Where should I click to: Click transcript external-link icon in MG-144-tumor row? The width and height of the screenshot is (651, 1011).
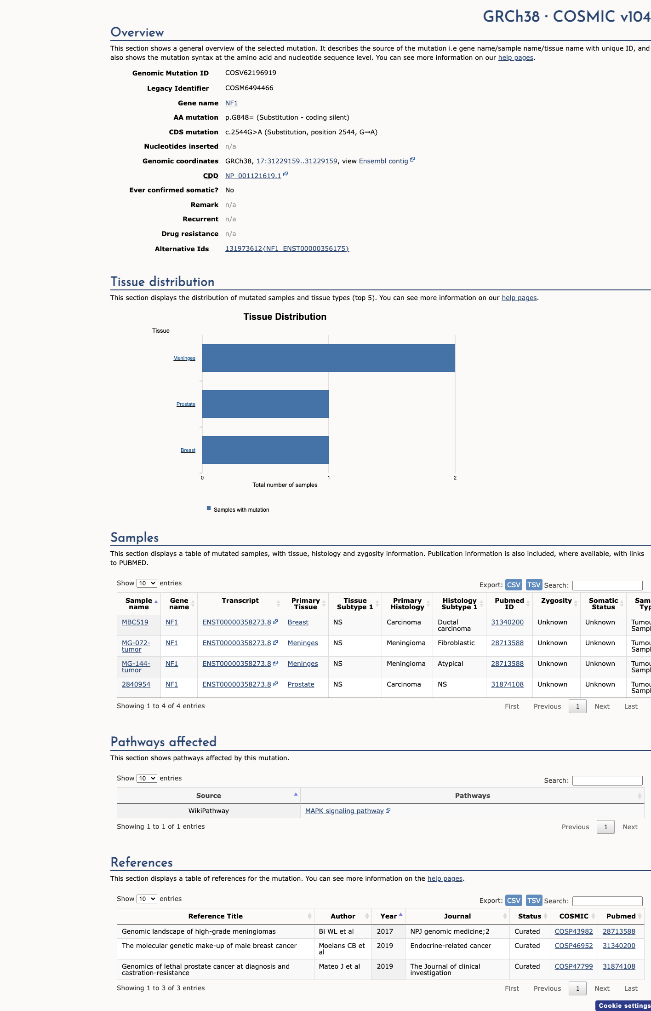[x=275, y=663]
